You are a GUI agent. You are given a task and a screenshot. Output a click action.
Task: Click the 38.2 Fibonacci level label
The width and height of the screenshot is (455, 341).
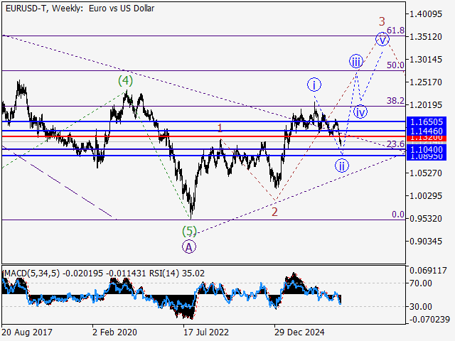pyautogui.click(x=395, y=101)
